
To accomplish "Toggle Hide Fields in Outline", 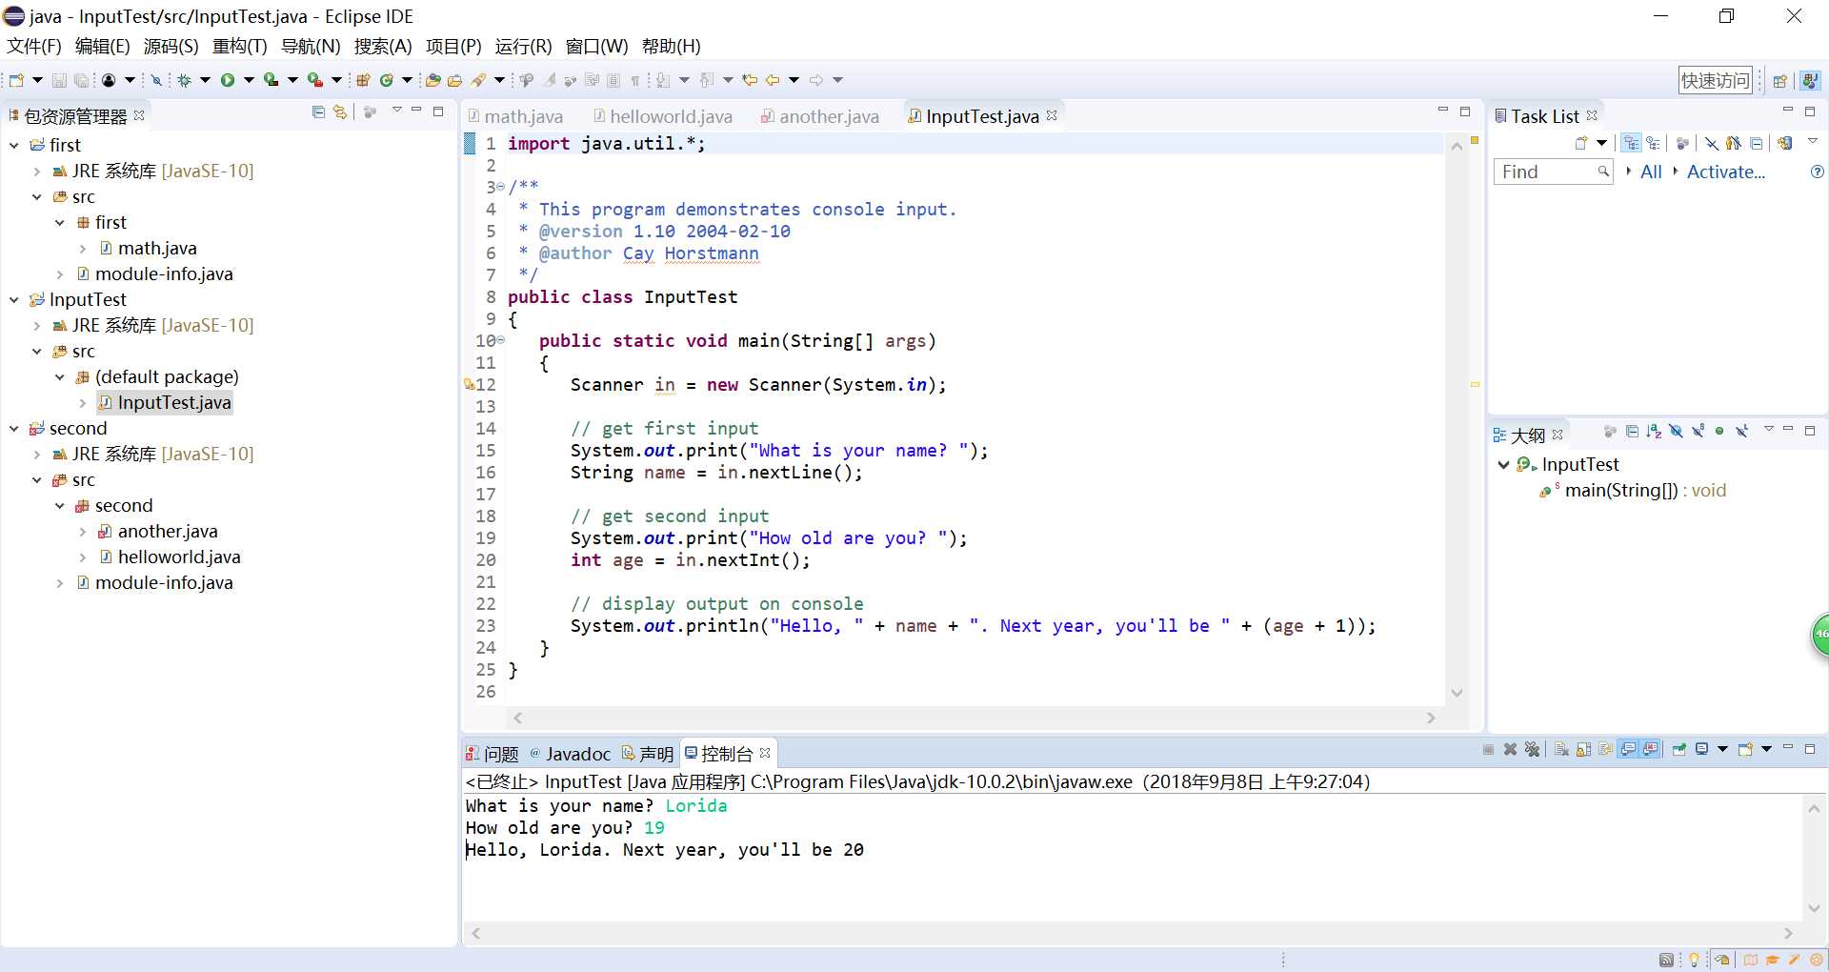I will tap(1676, 432).
